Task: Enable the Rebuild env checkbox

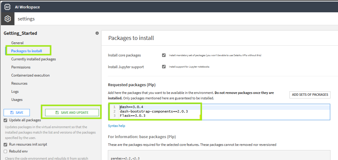Action: 5,151
